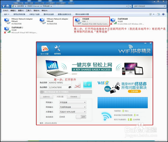Open the 网络接入 dropdown showing 本地连接
The height and width of the screenshot is (142, 168).
[x=73, y=102]
